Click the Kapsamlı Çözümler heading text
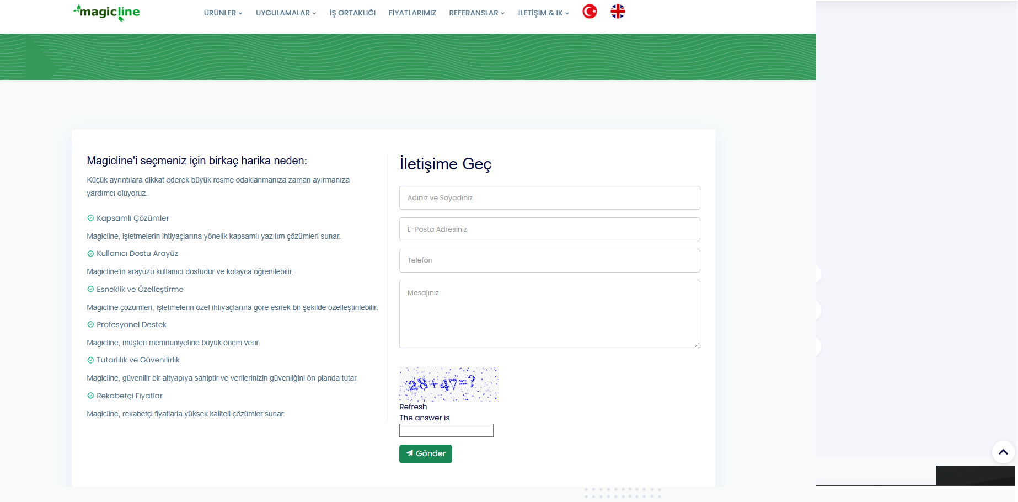 [133, 218]
